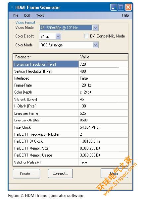Click the Parameter column header

(46, 57)
